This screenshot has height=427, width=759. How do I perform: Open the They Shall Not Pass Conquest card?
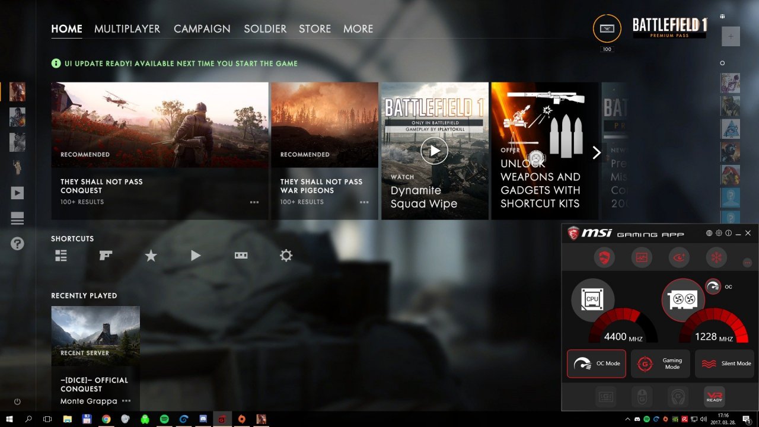[x=160, y=151]
